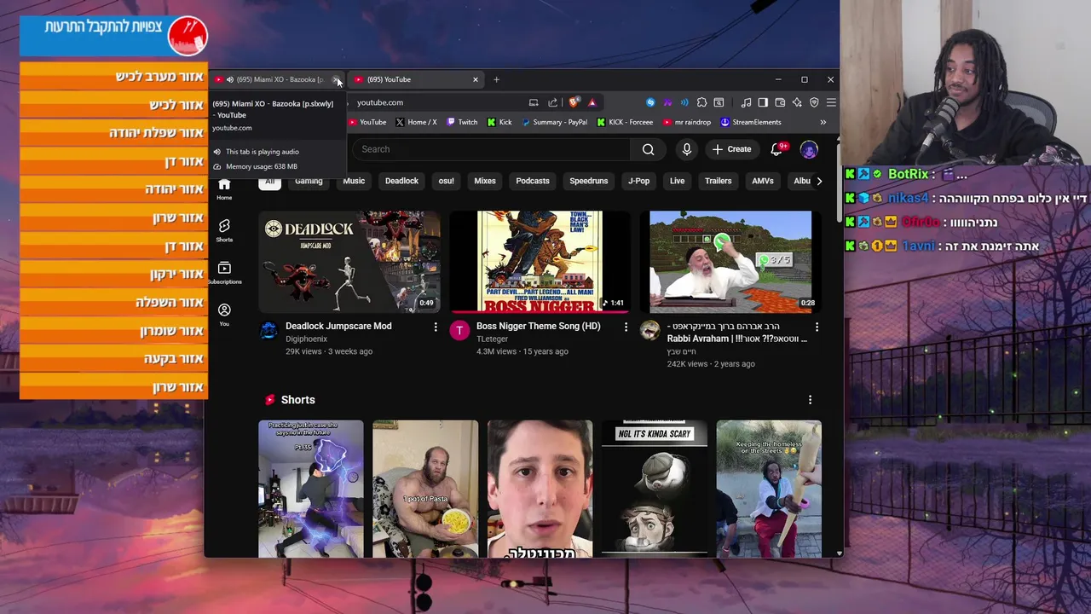Open the Home / X bookmark
This screenshot has width=1091, height=614.
(x=416, y=122)
